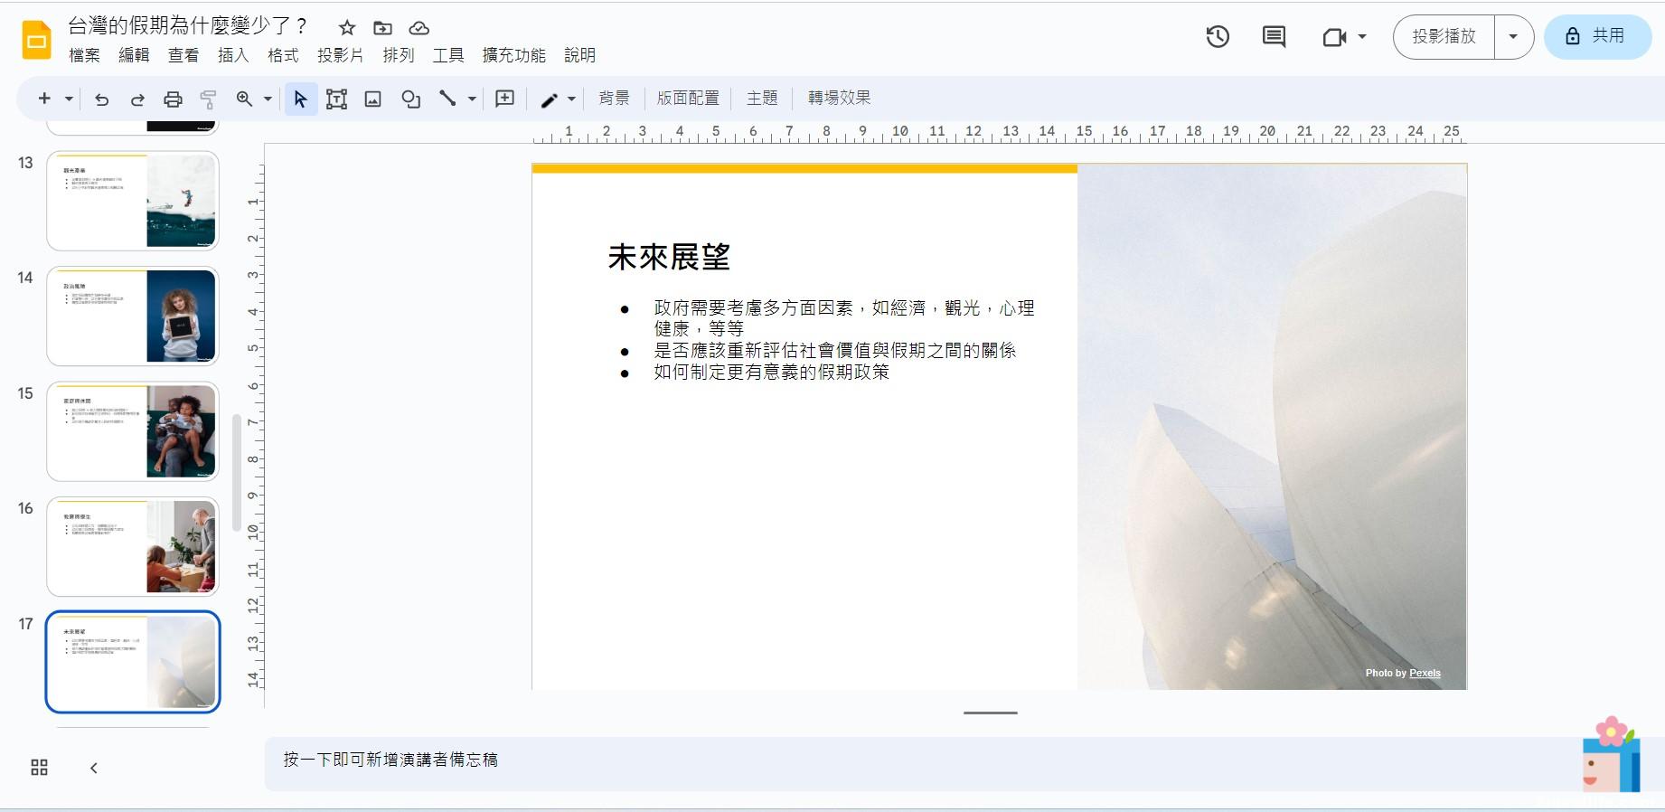Open the 擴充功能 menu
Screen dimensions: 1665x812
click(x=513, y=55)
